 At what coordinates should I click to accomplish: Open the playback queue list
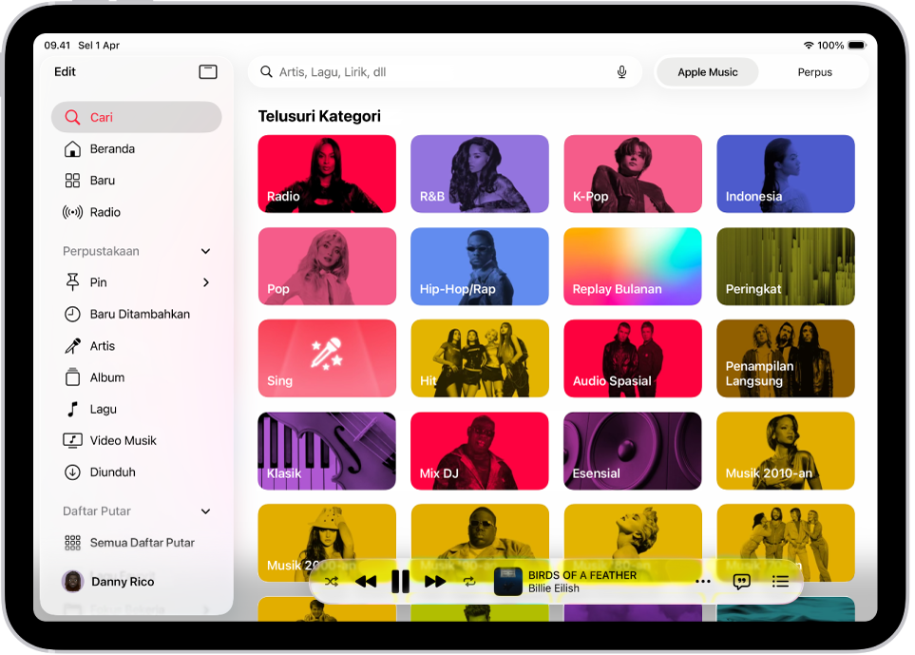(x=780, y=581)
